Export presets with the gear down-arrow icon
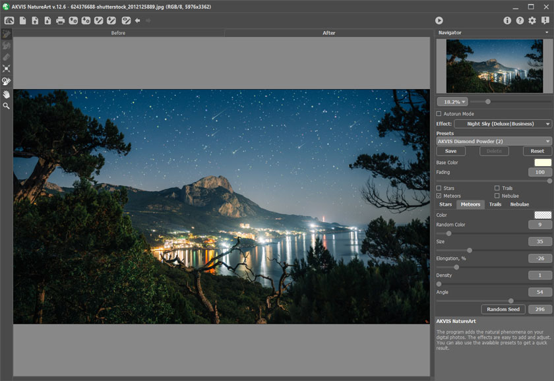Viewport: 554px width, 381px height. point(86,20)
